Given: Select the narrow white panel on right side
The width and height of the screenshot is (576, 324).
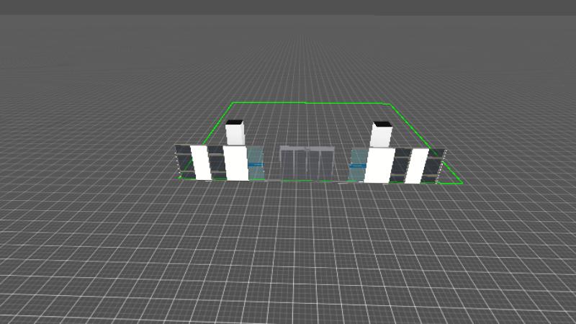Looking at the screenshot, I should pos(415,166).
